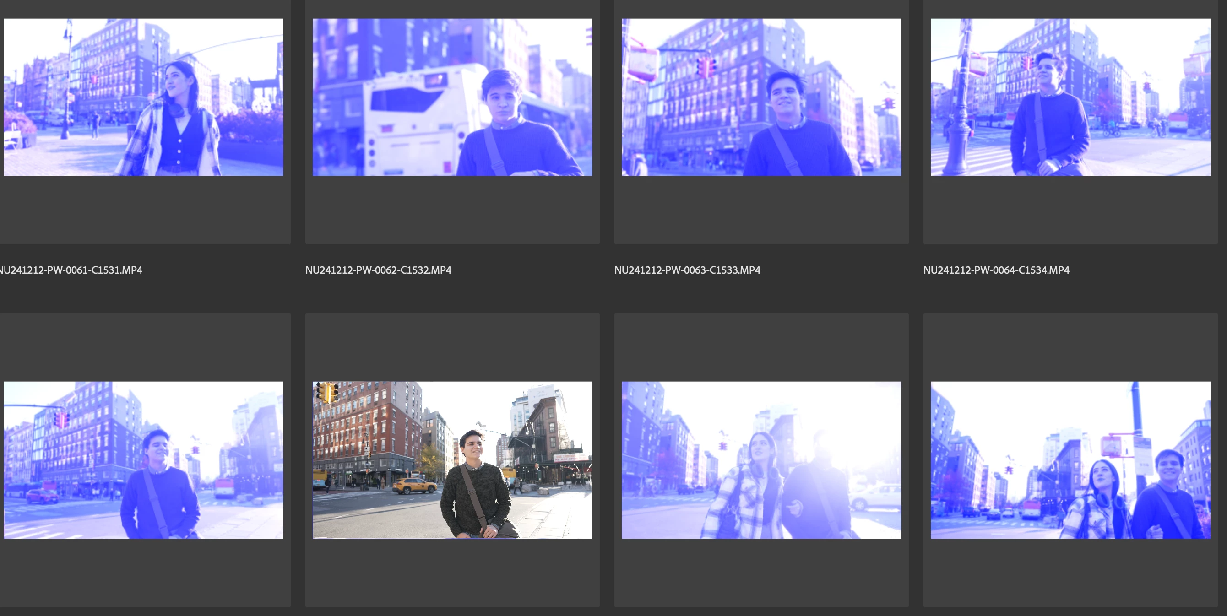Click the filename label NU241212-PW-0062-C1532.MP4

pyautogui.click(x=378, y=270)
